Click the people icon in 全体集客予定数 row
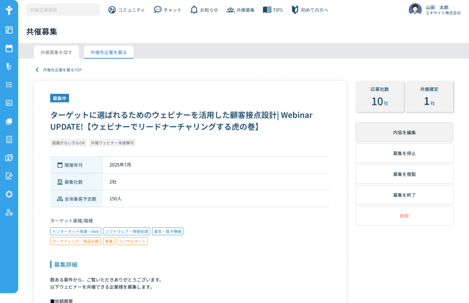469x303 pixels. point(60,199)
